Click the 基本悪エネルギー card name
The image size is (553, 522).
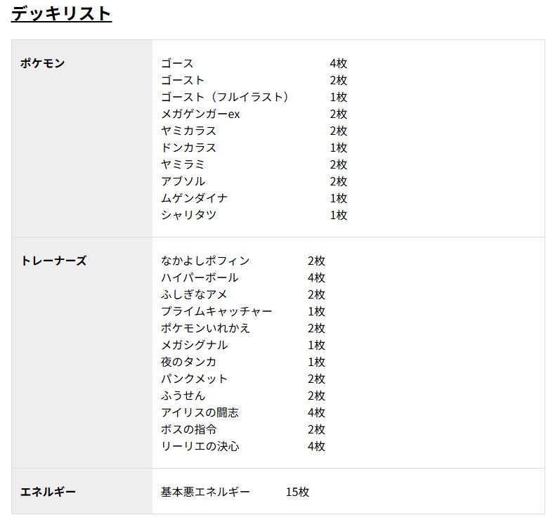click(205, 492)
